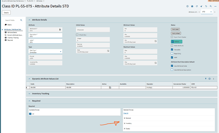
Task: Click the Description input field
Action: 45,35
